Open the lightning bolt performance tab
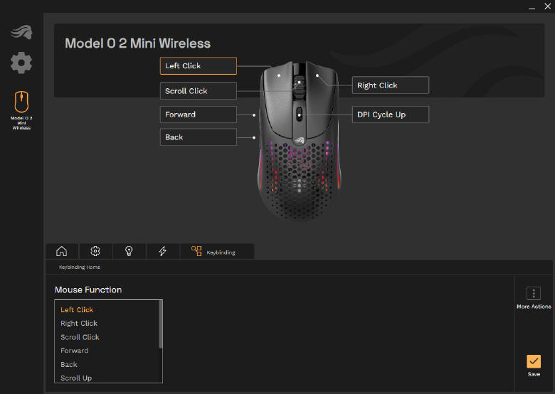 (x=162, y=251)
